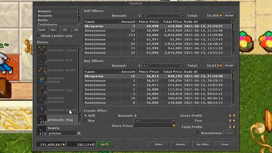Click the gold coin icon in Piece Price field

174,126
